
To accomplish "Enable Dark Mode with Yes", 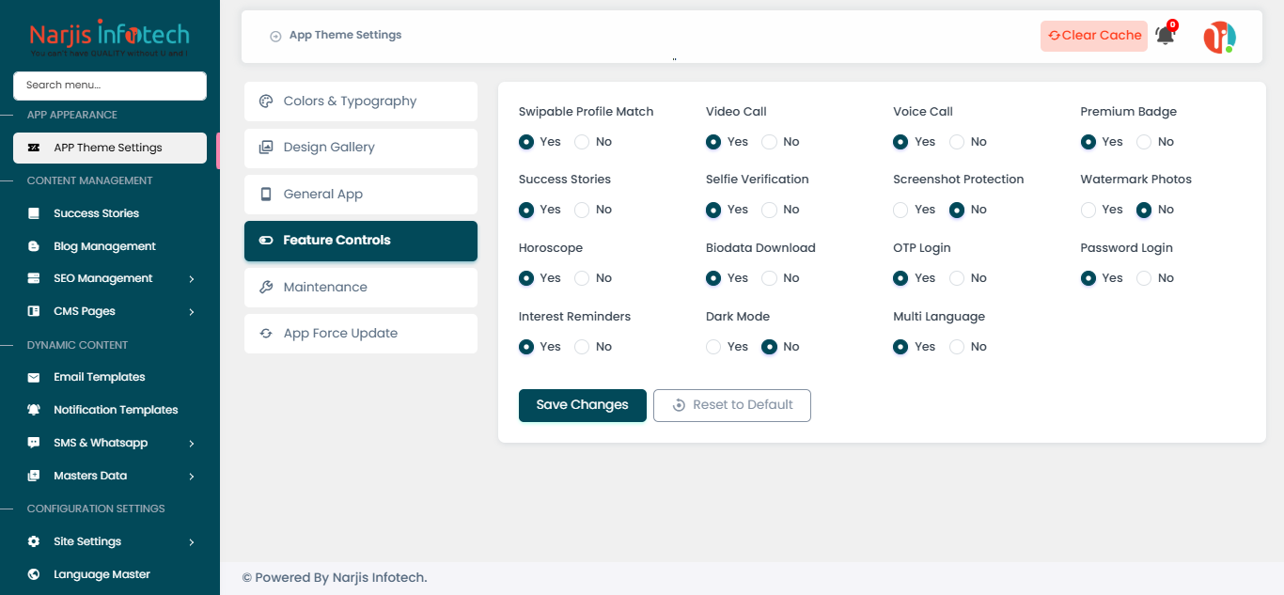I will click(713, 347).
